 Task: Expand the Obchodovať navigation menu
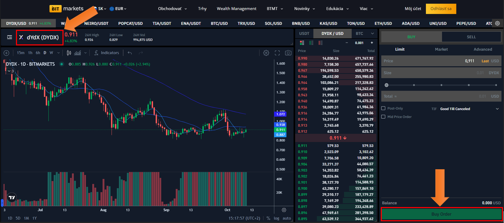click(x=172, y=9)
